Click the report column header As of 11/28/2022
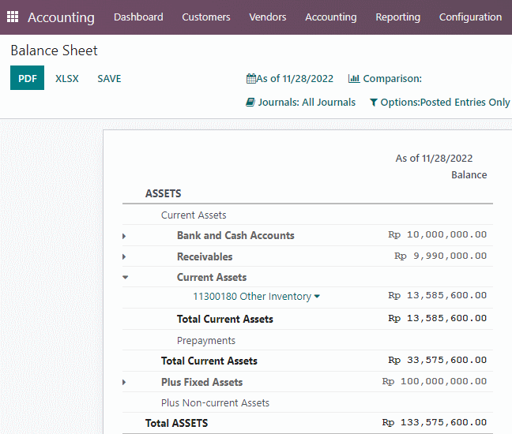The height and width of the screenshot is (434, 512). (x=434, y=159)
